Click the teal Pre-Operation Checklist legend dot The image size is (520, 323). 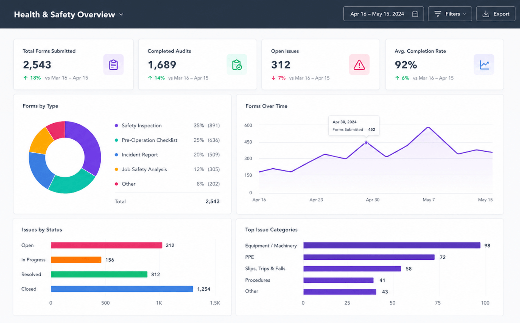pos(116,140)
